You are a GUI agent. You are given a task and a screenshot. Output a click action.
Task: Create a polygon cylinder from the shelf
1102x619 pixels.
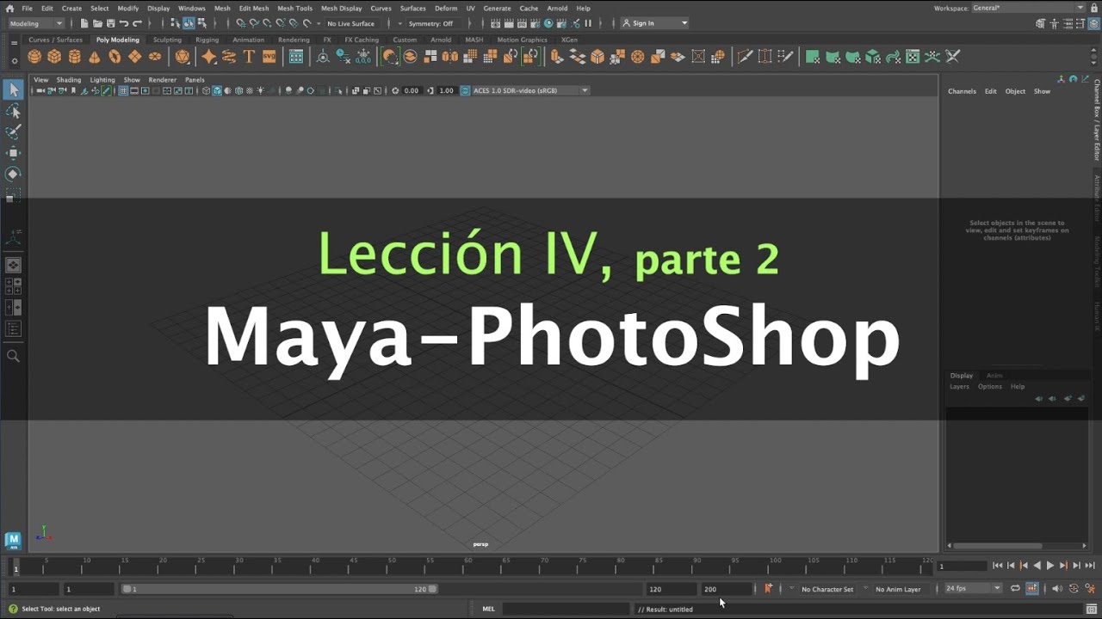point(74,57)
